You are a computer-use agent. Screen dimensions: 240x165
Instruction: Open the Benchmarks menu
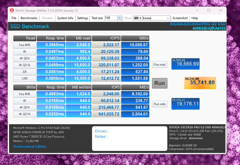pyautogui.click(x=29, y=18)
